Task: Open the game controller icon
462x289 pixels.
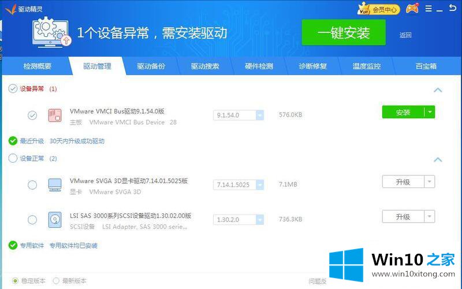Action: [412, 9]
